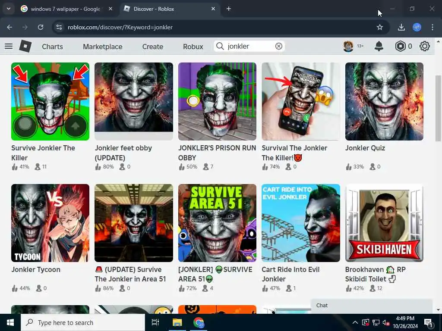Open Chrome downloads icon

[x=401, y=27]
